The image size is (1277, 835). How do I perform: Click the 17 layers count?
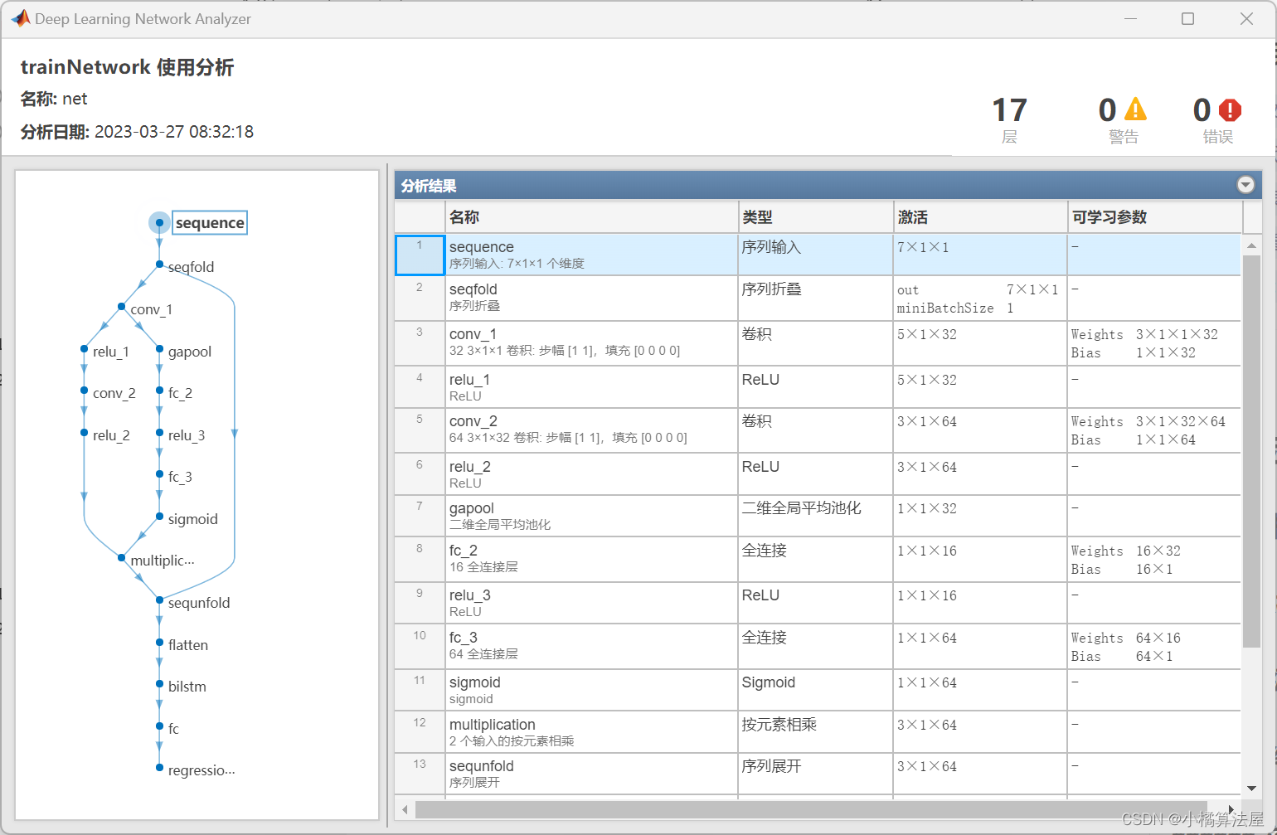[1009, 110]
